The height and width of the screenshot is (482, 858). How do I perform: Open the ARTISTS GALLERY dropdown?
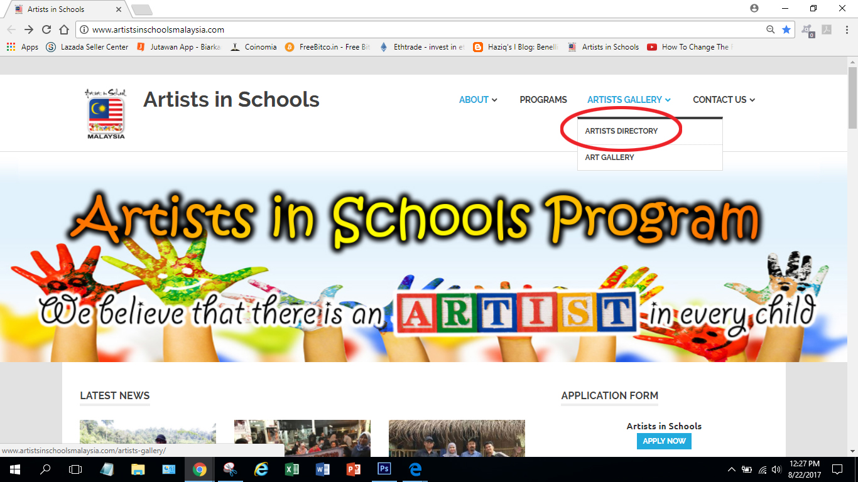[x=629, y=100]
